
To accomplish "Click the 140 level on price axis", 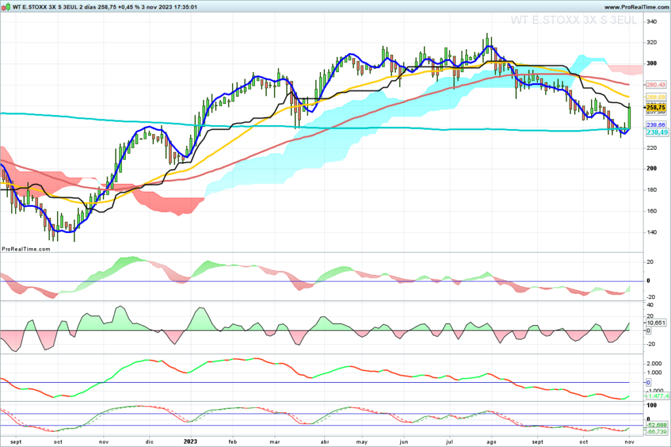I will [652, 232].
